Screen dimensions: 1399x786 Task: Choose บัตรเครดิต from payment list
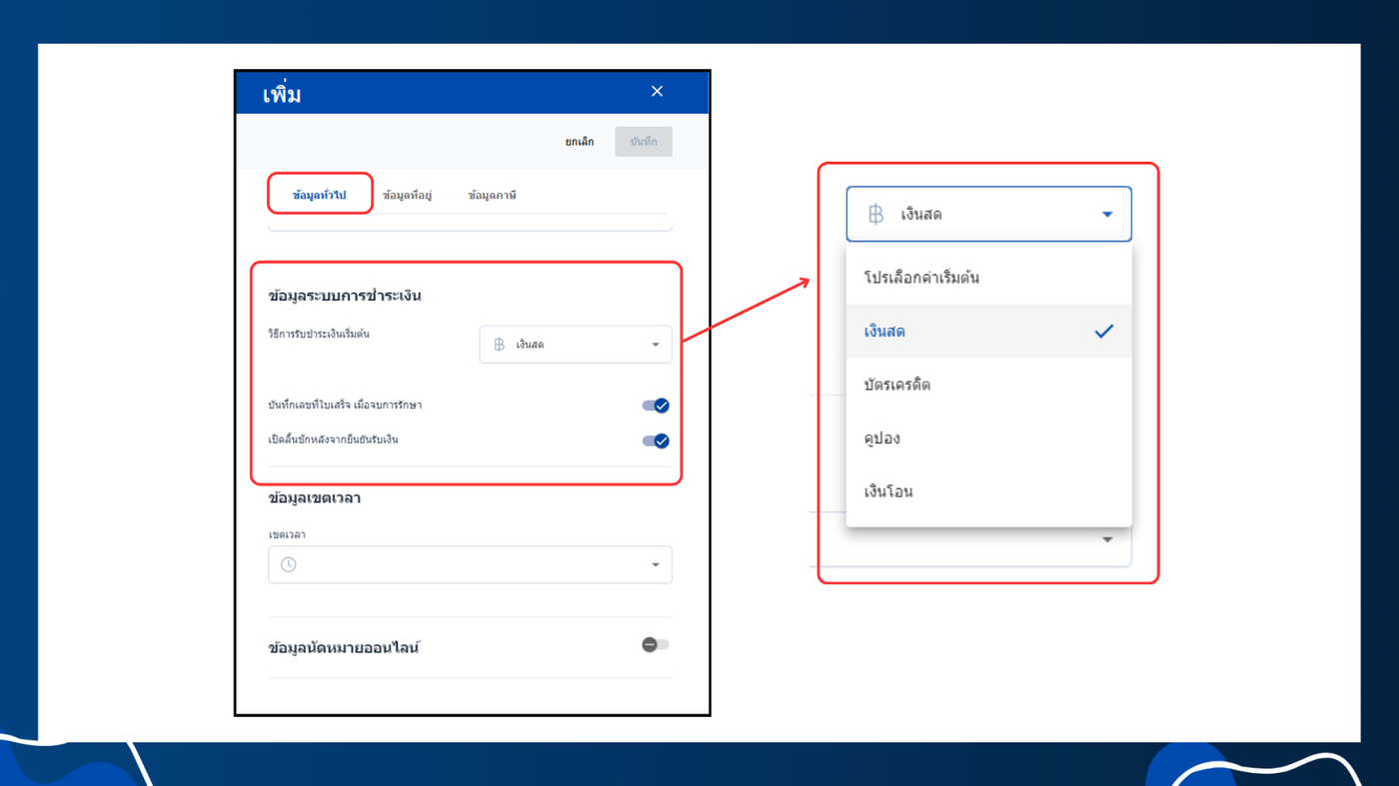[989, 385]
